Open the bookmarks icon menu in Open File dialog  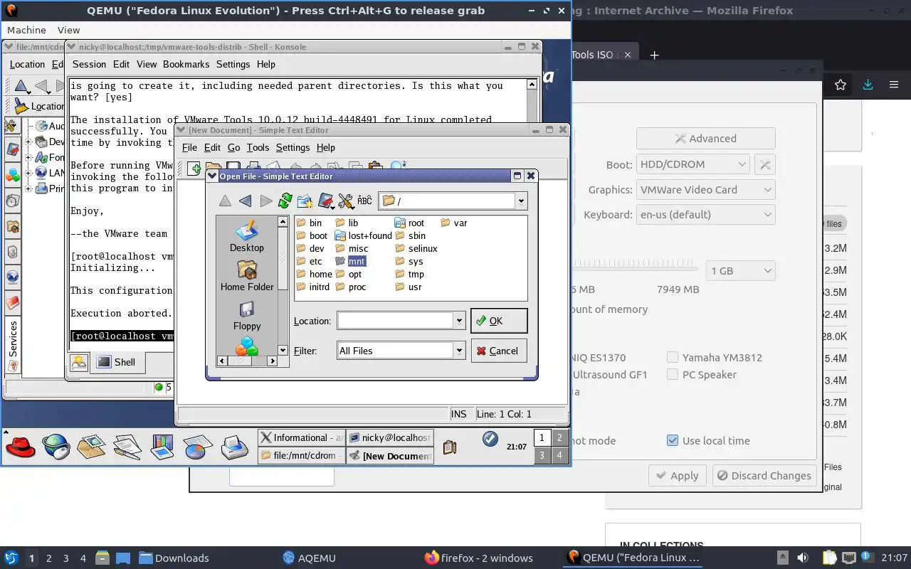coord(327,201)
